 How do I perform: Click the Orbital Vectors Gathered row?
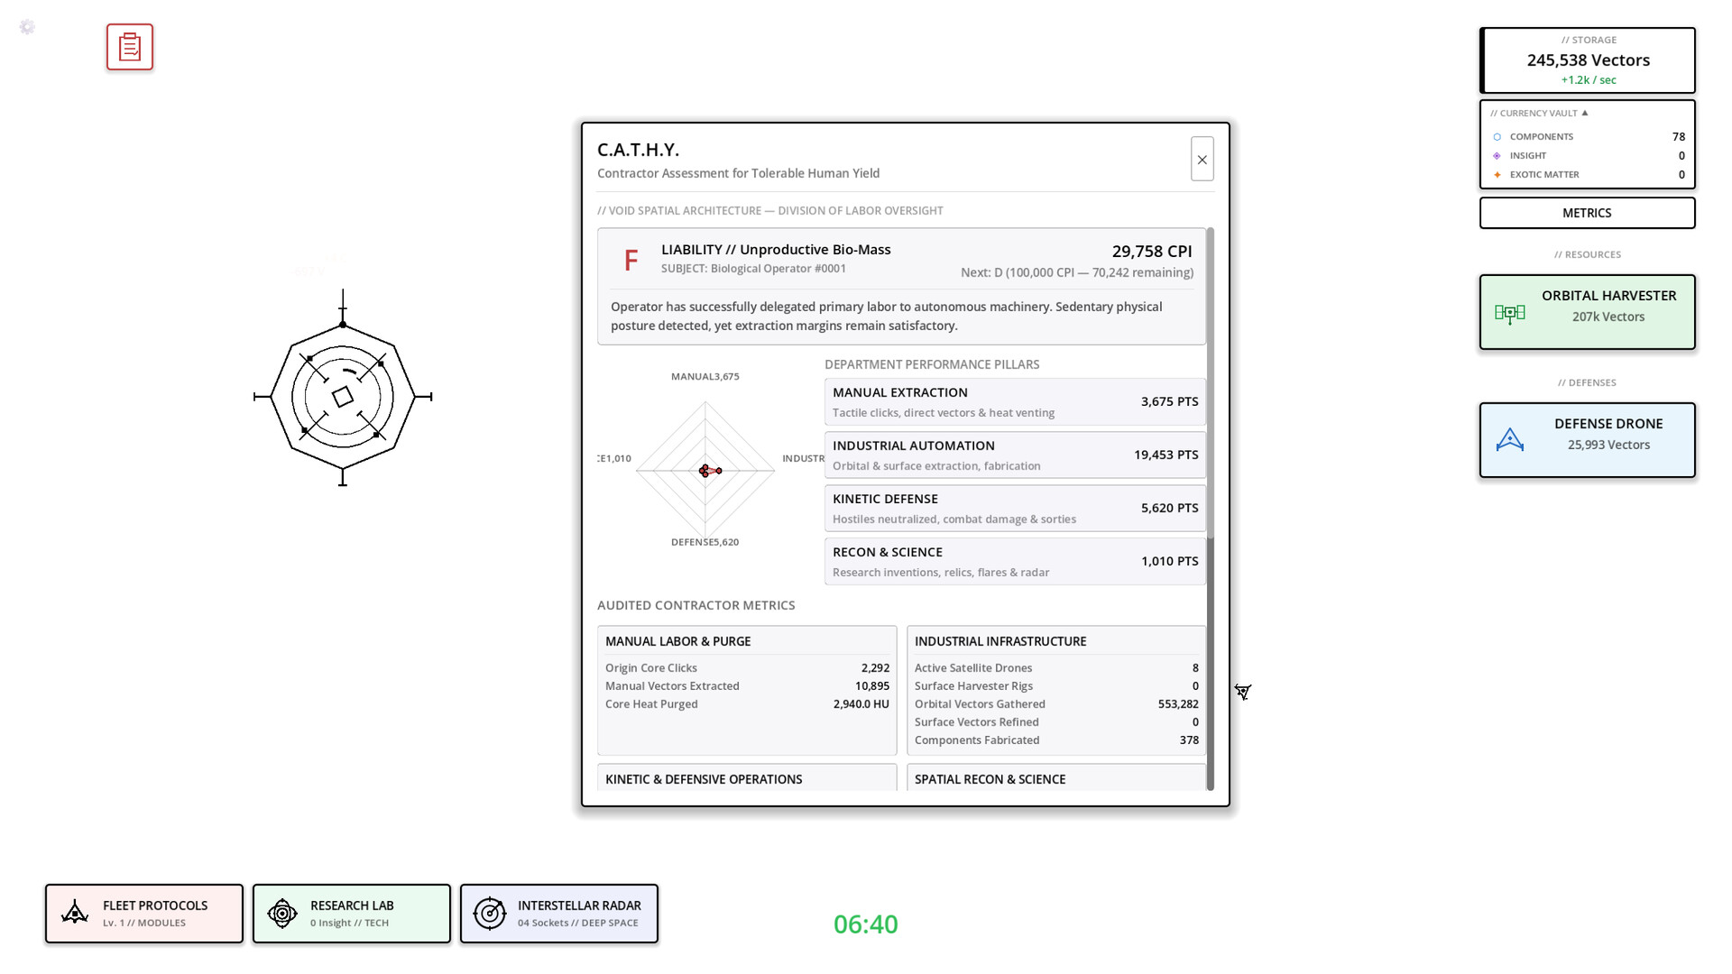[1056, 704]
